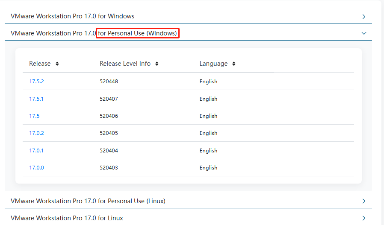Click the Personal Use (Windows) section title
Screen dimensions: 384x225
[94, 33]
